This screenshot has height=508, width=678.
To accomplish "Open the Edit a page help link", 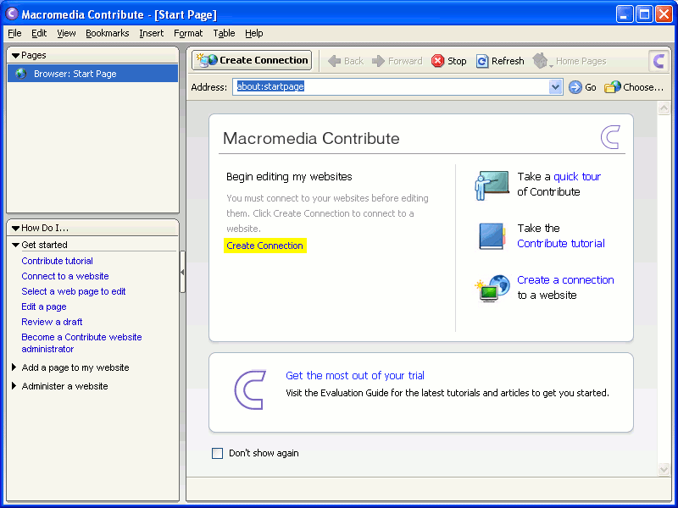I will [44, 306].
